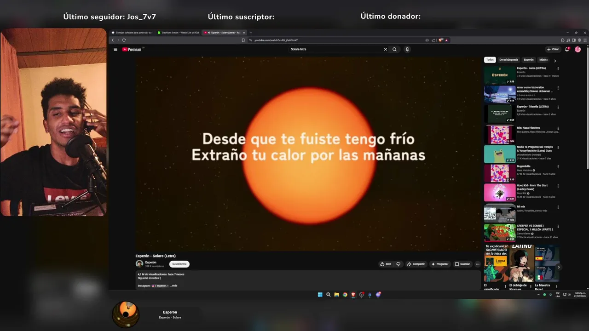Viewport: 589px width, 331px height.
Task: Open 'CREEPER VS ZOMBIE' video title
Action: tap(535, 228)
